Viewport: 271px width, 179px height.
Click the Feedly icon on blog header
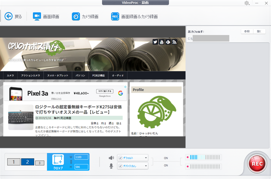coord(168,42)
